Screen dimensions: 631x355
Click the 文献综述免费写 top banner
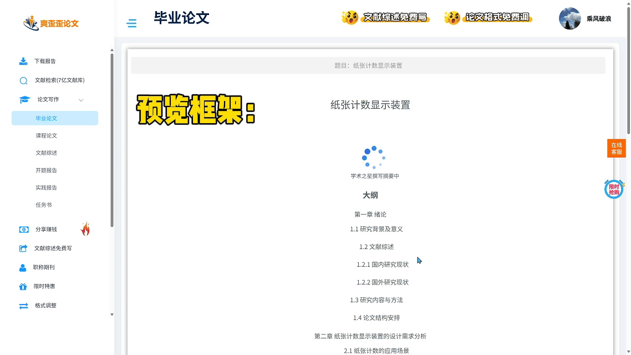click(385, 18)
